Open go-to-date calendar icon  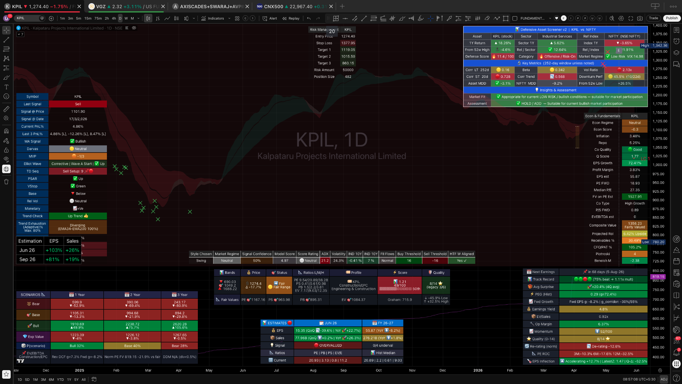point(94,379)
